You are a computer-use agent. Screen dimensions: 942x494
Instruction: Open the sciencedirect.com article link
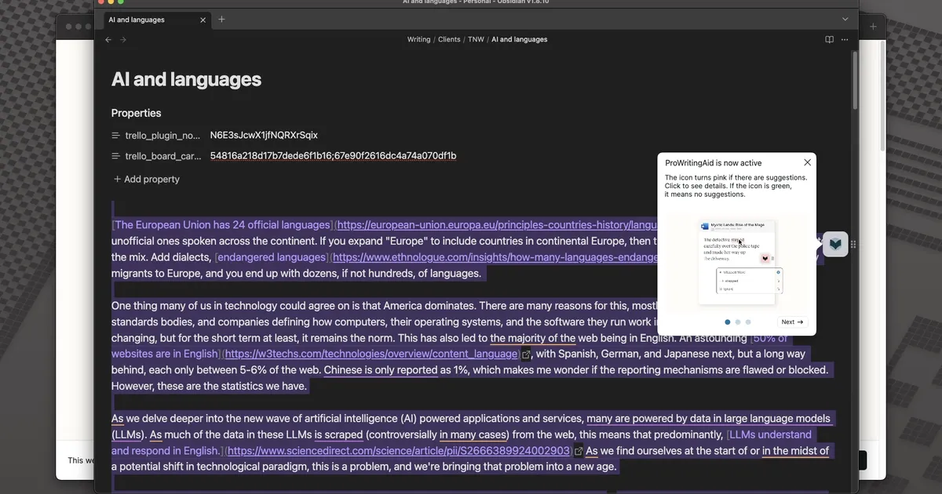(x=399, y=451)
